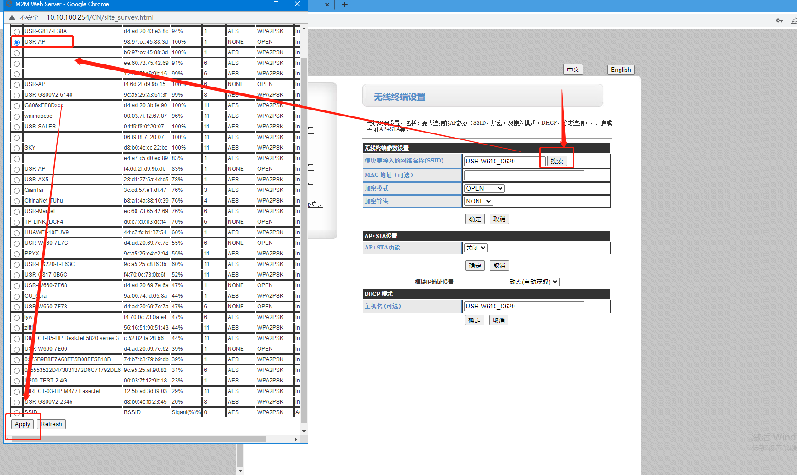Click the not-secure warning icon in address bar
This screenshot has height=475, width=797.
point(12,17)
